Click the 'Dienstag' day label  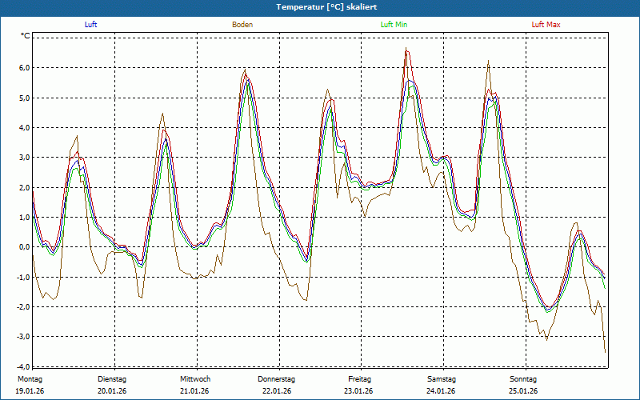pyautogui.click(x=112, y=379)
